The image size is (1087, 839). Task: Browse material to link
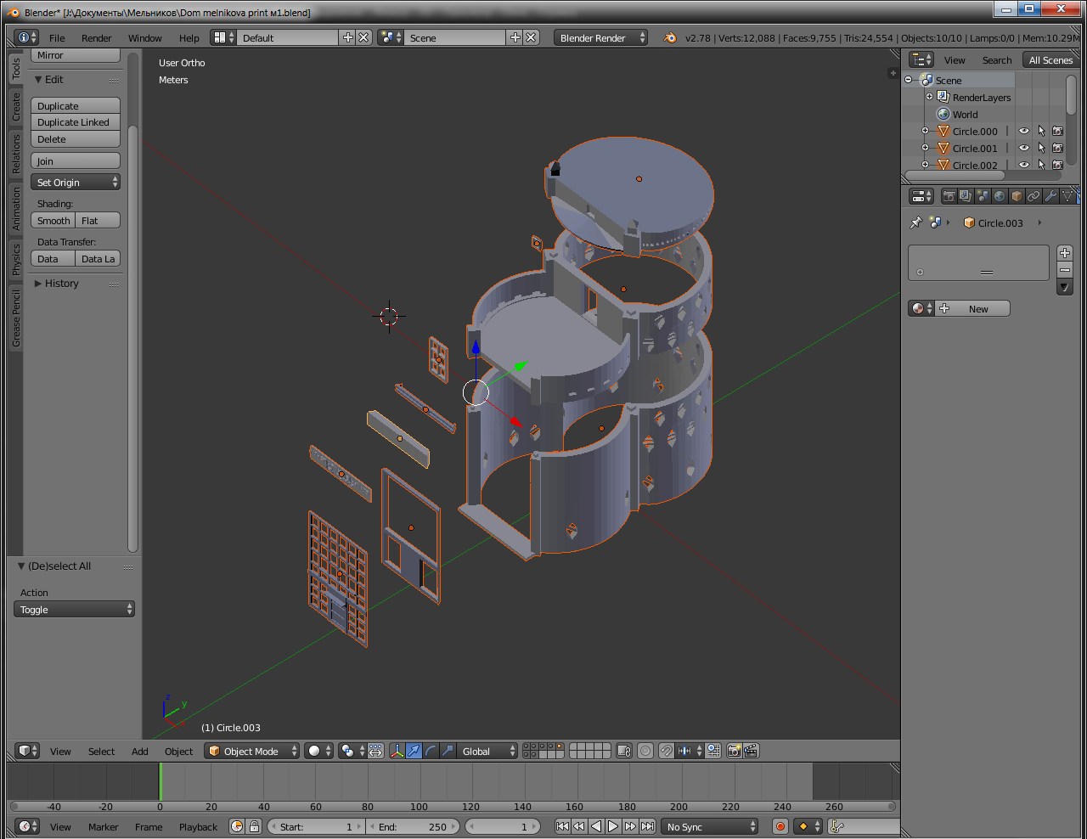point(921,308)
